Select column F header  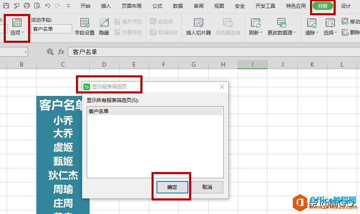click(x=164, y=65)
